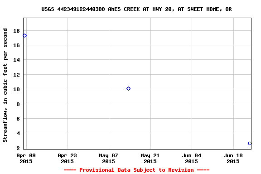This screenshot has height=174, width=261.
Task: Click the y-axis value 18
Action: click(16, 31)
